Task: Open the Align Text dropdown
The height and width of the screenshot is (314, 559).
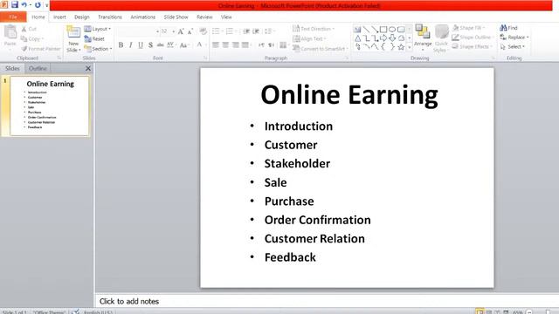Action: pos(309,38)
